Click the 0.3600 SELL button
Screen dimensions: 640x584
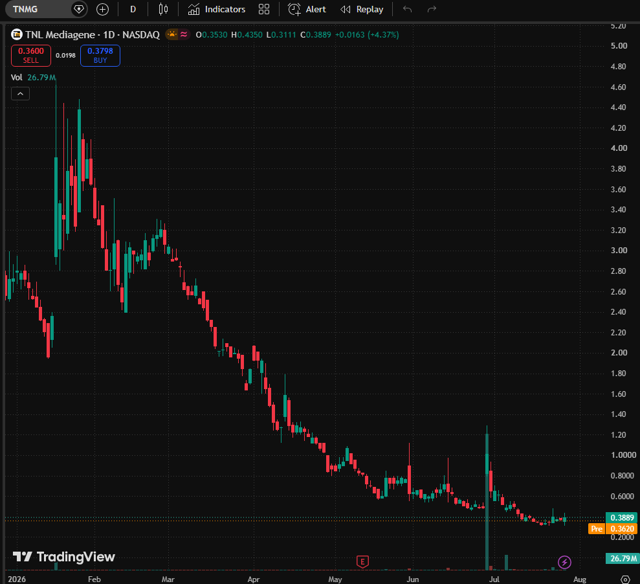(x=31, y=56)
